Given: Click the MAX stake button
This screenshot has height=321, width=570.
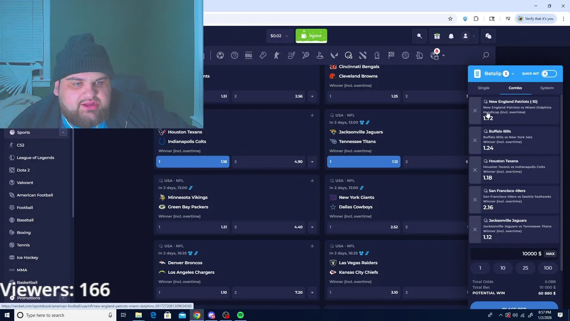Looking at the screenshot, I should pos(550,254).
